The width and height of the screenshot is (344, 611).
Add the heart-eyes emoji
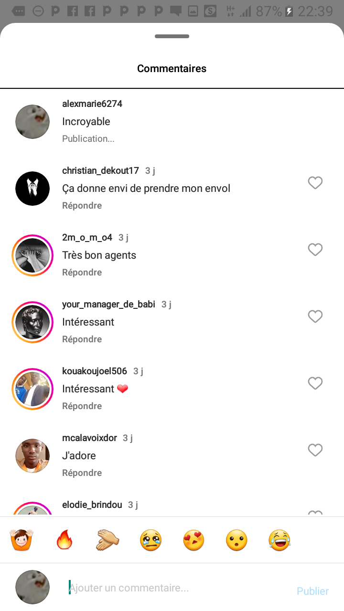(x=193, y=540)
